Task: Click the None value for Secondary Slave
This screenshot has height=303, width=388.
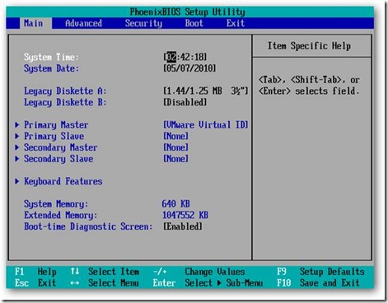Action: [176, 159]
